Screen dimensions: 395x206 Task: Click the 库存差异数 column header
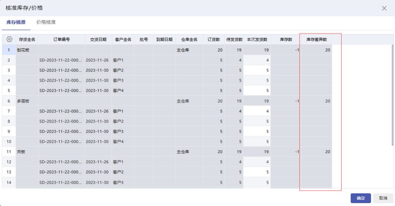(x=316, y=39)
